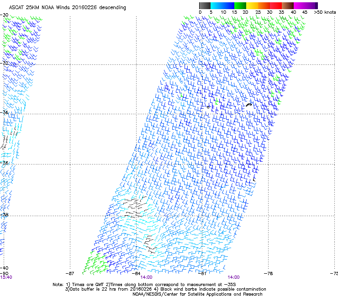The image size is (338, 297).
Task: Click the '-30' latitude axis label
Action: pyautogui.click(x=4, y=15)
